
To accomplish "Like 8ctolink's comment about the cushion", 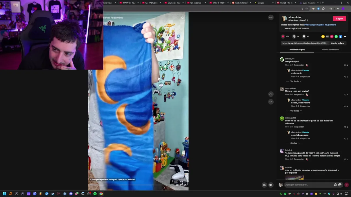I will pyautogui.click(x=345, y=159).
